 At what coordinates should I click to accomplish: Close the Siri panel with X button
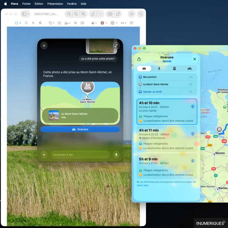(x=44, y=46)
